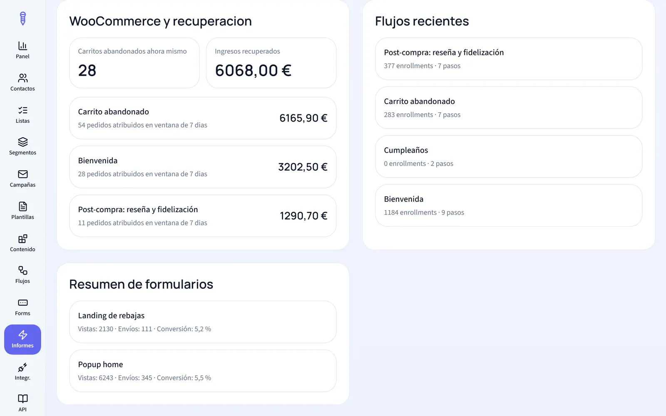
Task: Open recent flow Cumpleaños
Action: pyautogui.click(x=509, y=156)
